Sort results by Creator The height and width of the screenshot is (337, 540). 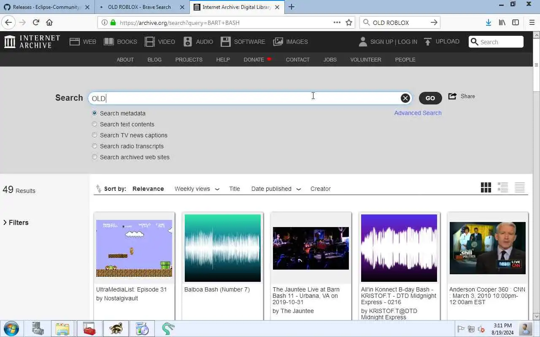pyautogui.click(x=321, y=189)
